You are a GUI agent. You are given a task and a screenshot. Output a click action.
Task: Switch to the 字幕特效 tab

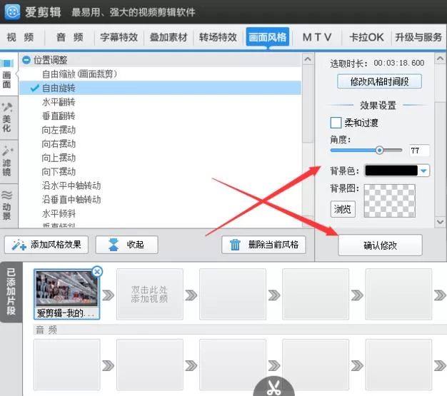(119, 37)
